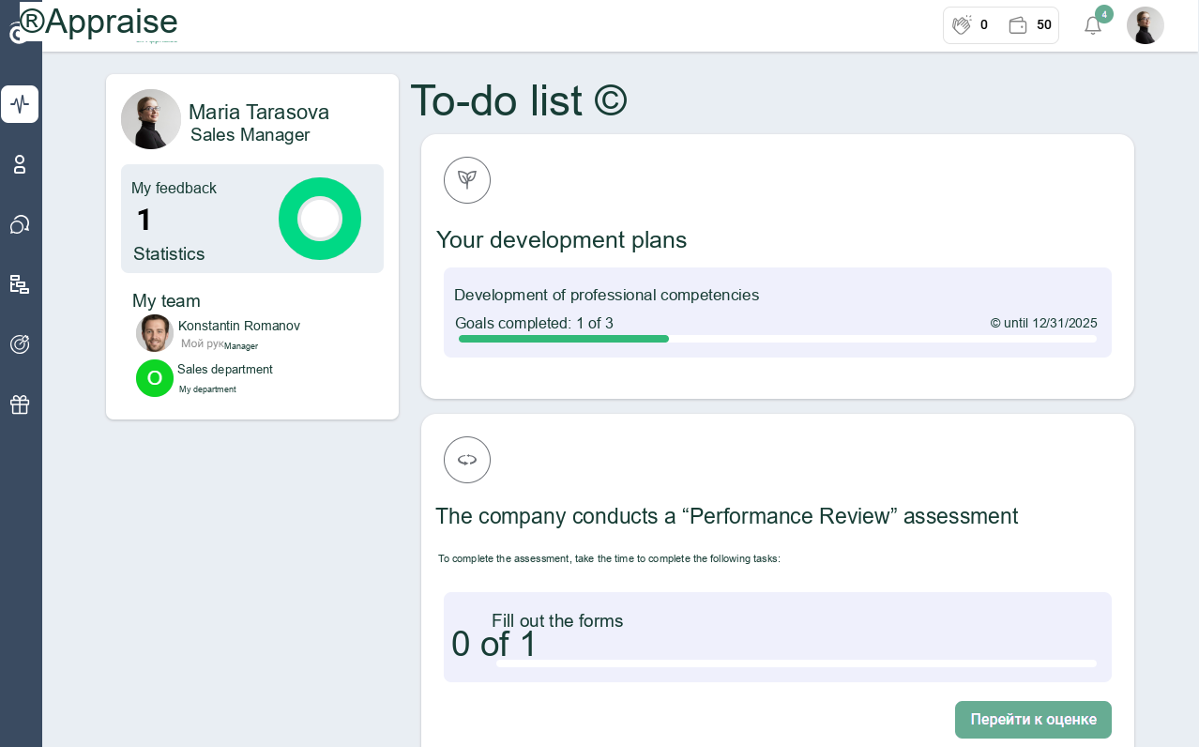Click the cycle arrows assessment icon

pos(467,460)
